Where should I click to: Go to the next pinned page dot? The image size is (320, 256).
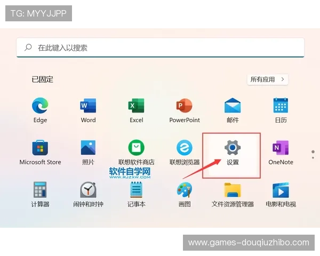(x=313, y=158)
